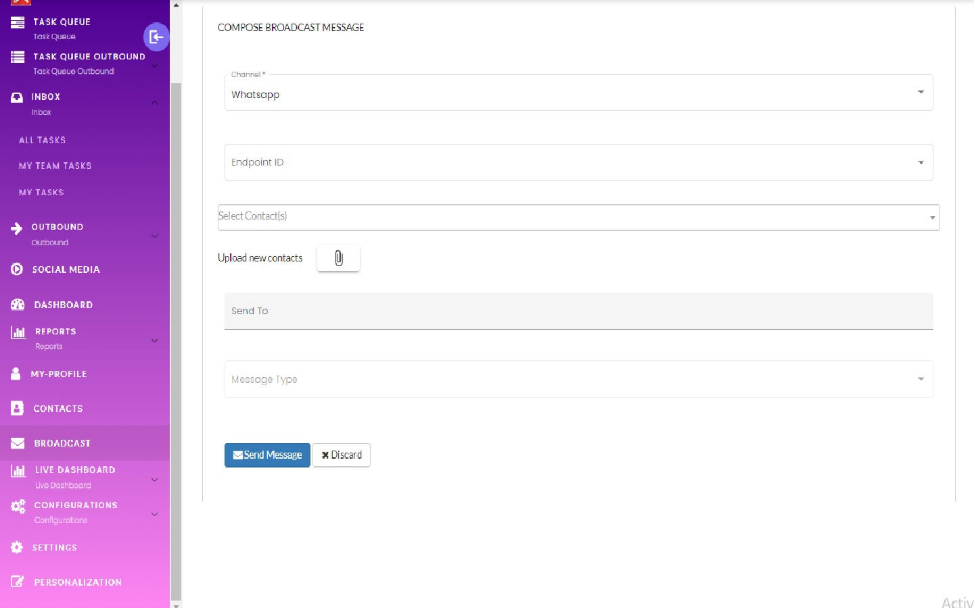974x608 pixels.
Task: Click the Contacts address book icon
Action: 18,408
